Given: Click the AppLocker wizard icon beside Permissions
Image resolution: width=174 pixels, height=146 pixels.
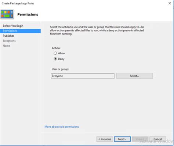Looking at the screenshot, I should [x=7, y=14].
